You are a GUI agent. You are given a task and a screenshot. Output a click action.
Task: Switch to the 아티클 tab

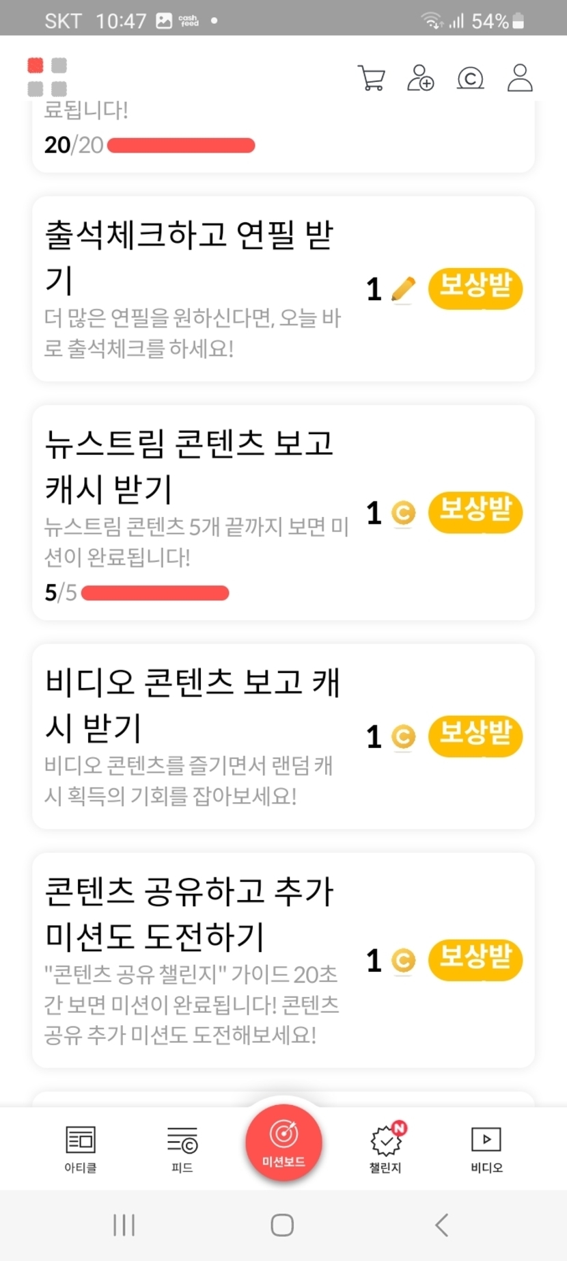pos(81,1149)
